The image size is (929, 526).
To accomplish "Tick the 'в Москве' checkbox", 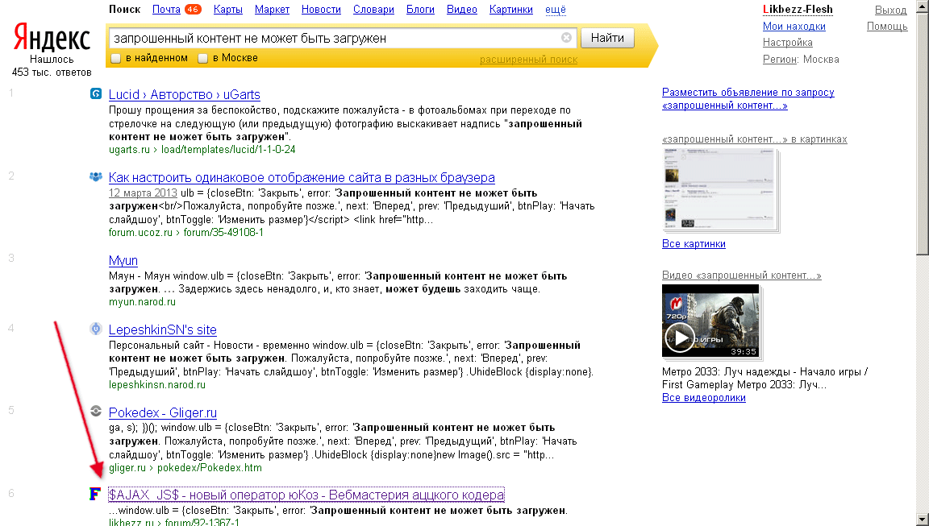I will 202,58.
